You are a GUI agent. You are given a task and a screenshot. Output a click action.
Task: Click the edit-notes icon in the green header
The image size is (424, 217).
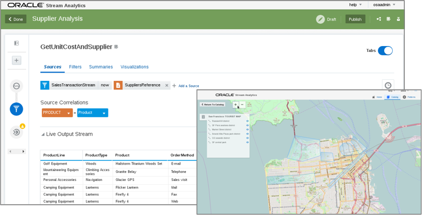pos(388,19)
